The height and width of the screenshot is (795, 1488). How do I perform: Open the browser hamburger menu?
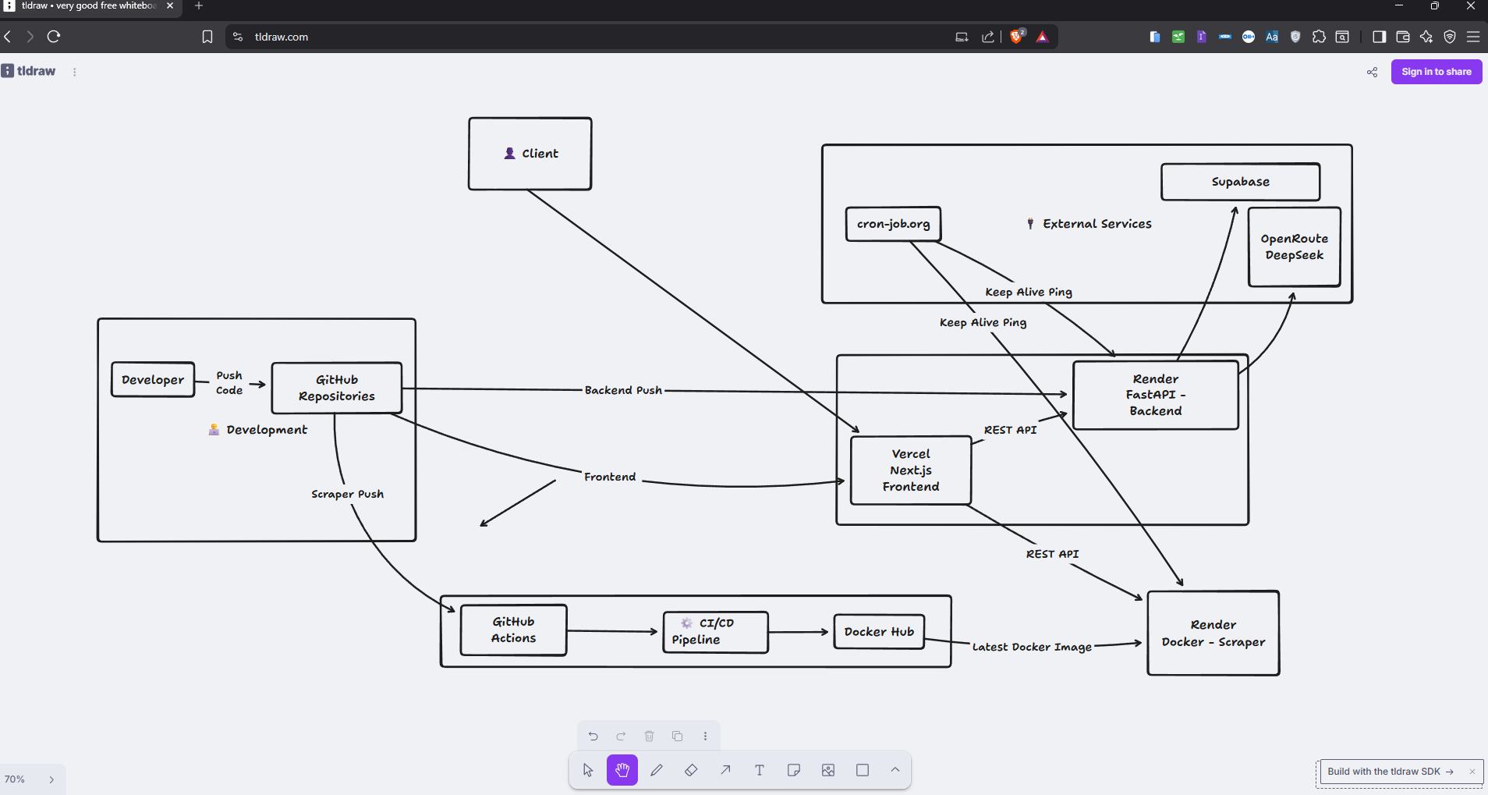point(1473,37)
